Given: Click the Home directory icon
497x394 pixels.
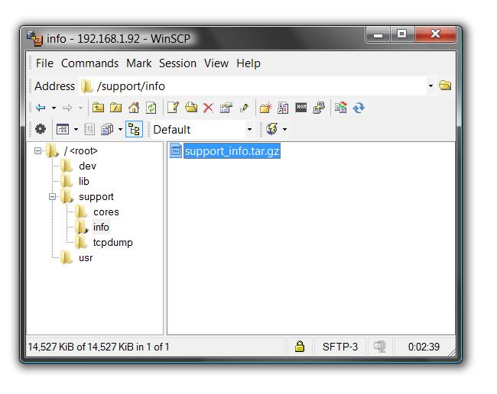Looking at the screenshot, I should pyautogui.click(x=134, y=108).
